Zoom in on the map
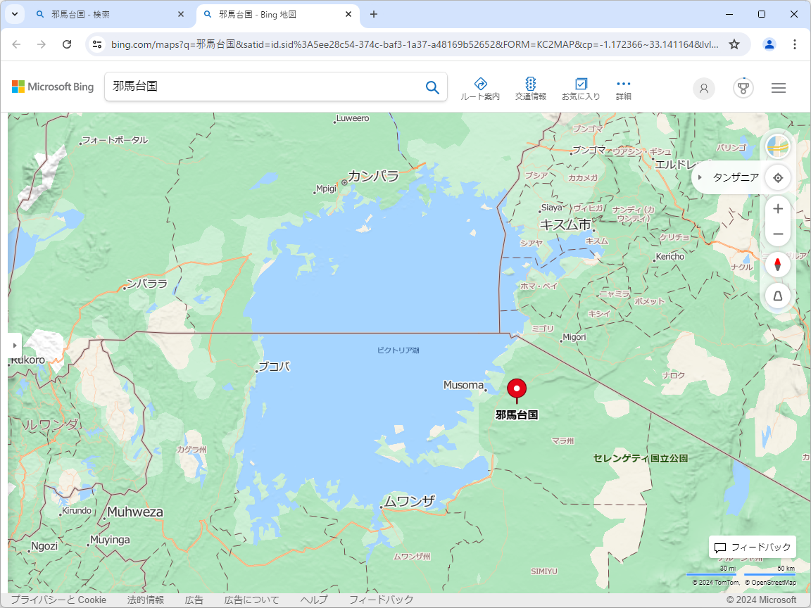The image size is (811, 608). pos(778,209)
